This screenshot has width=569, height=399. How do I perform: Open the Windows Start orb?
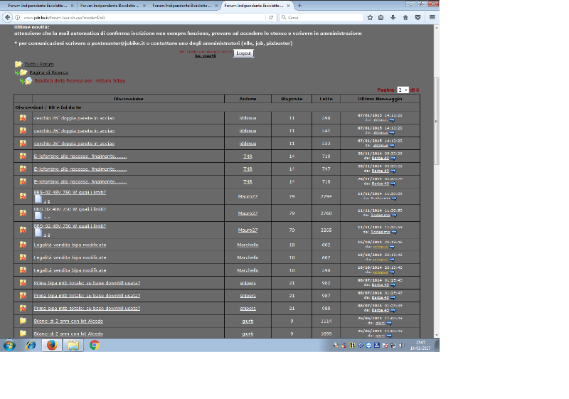pos(9,346)
